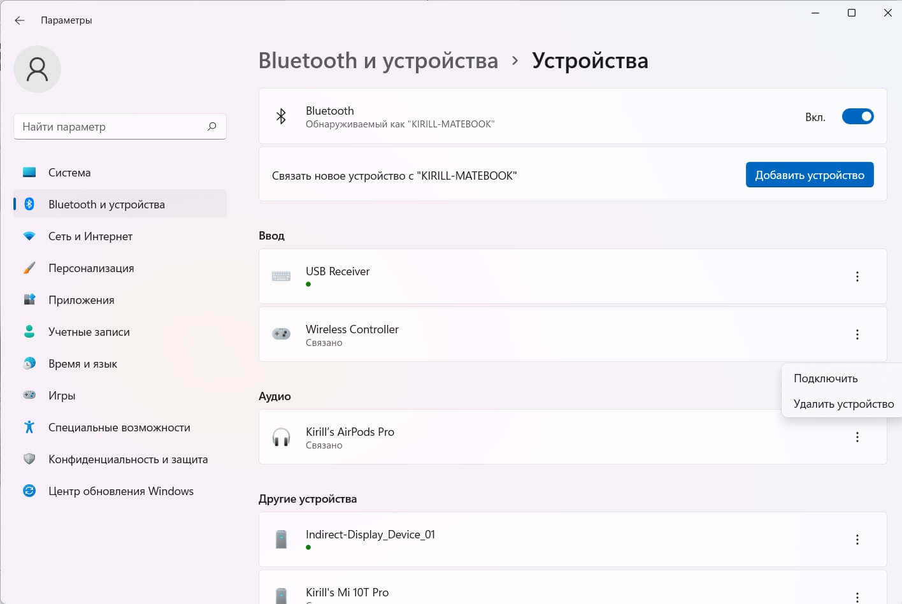902x604 pixels.
Task: Select the Приложения sidebar icon
Action: [x=29, y=299]
